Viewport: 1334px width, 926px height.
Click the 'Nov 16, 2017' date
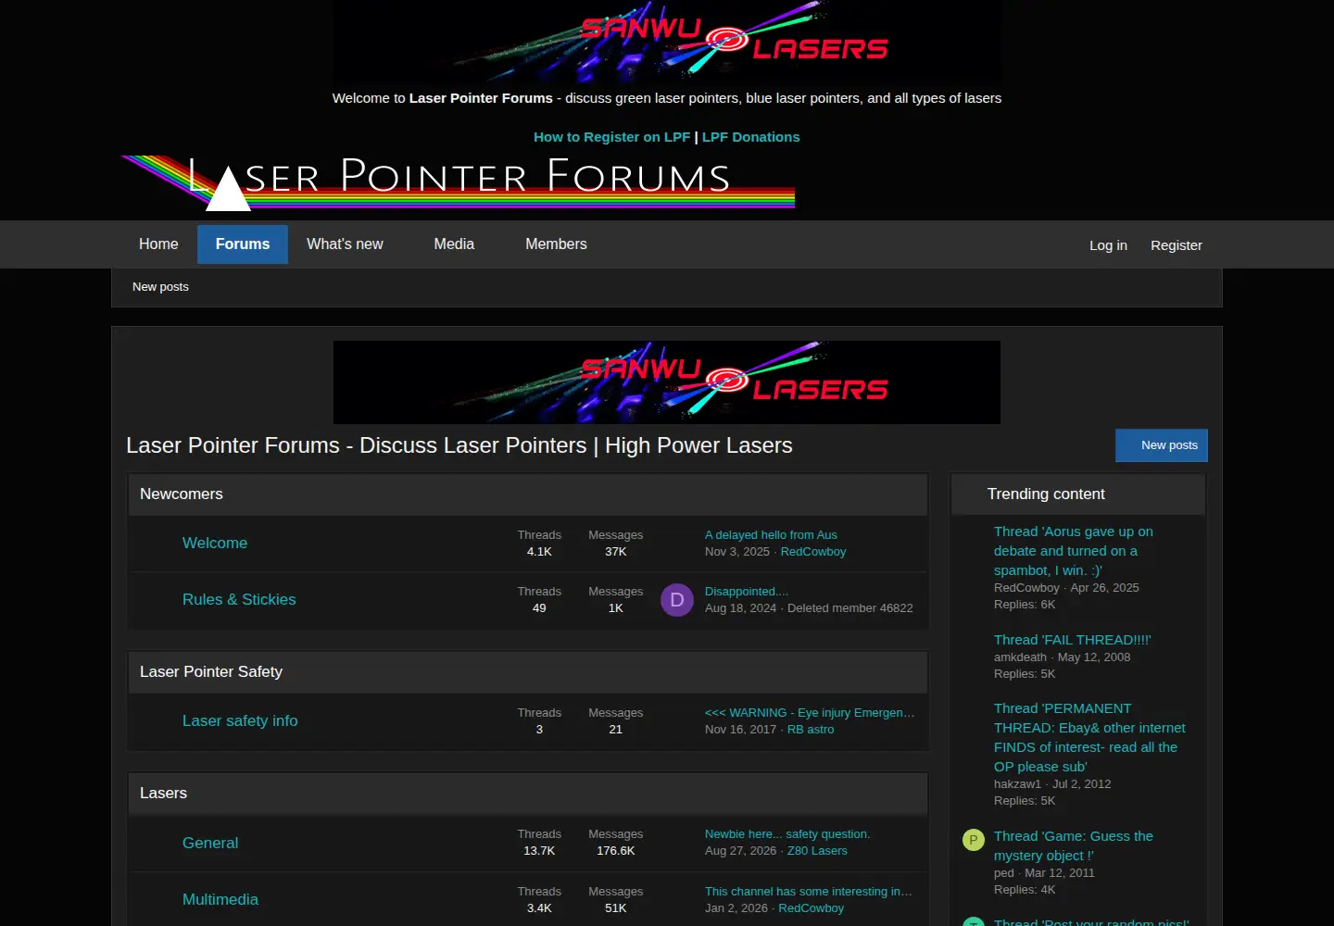point(741,730)
